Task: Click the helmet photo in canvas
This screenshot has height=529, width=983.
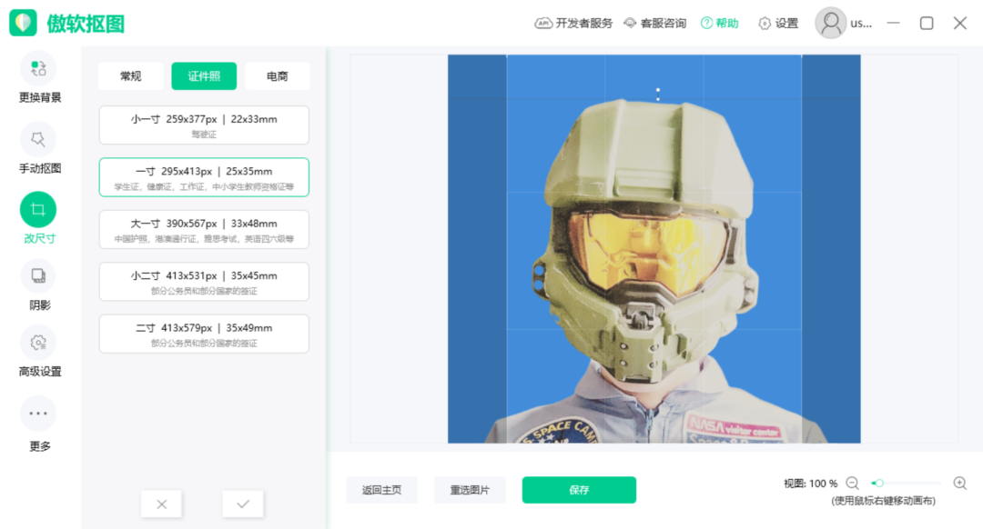Action: coord(654,248)
